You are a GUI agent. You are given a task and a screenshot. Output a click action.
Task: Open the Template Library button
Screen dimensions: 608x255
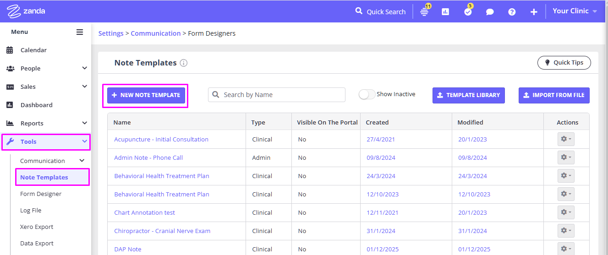[x=468, y=95]
